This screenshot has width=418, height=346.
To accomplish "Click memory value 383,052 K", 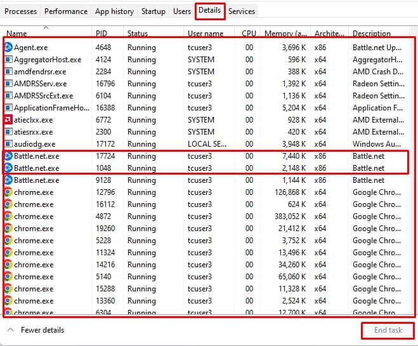I will (x=290, y=216).
